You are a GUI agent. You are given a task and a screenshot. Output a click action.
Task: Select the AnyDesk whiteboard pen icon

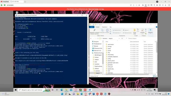[x=166, y=5]
